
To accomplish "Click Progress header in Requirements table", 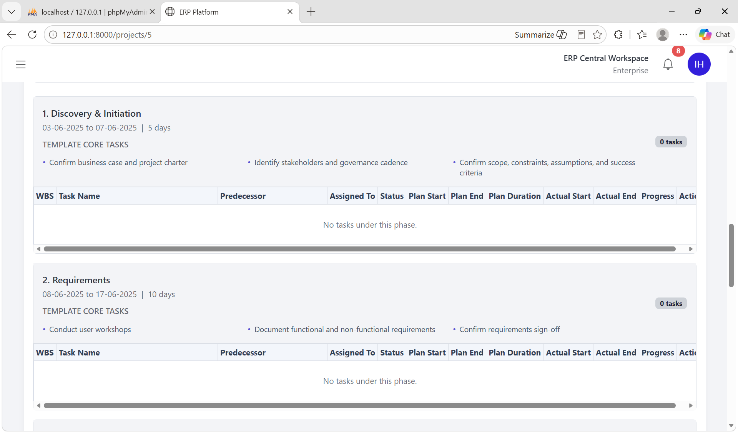I will 658,353.
